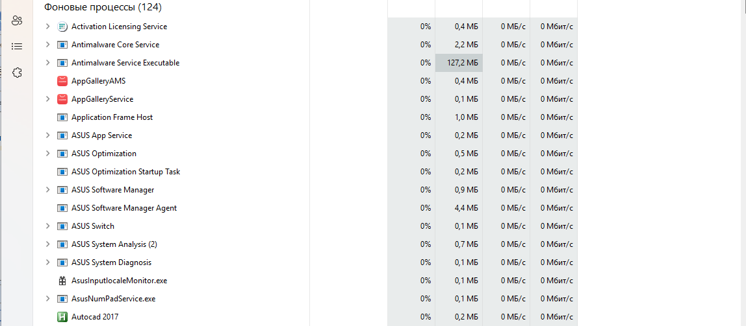Image resolution: width=746 pixels, height=326 pixels.
Task: Click the Фоновые процессы (124) group header
Action: (103, 8)
